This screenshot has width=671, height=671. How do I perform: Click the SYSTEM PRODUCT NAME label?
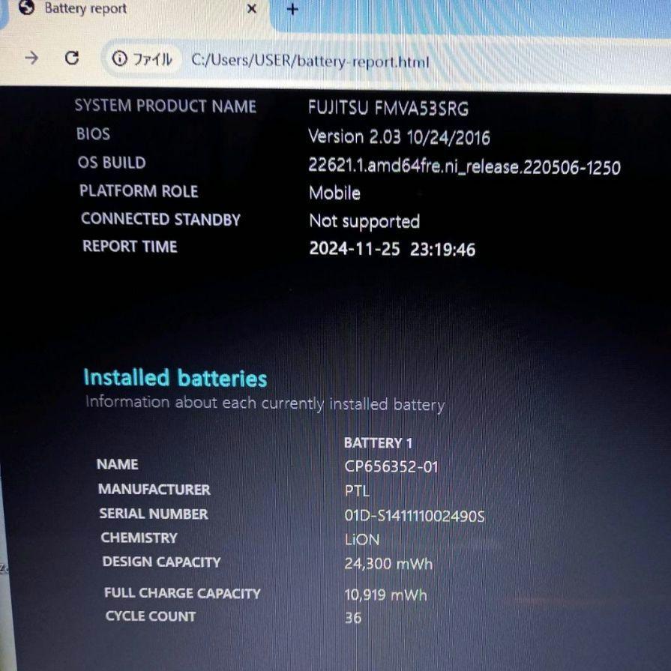click(x=165, y=106)
